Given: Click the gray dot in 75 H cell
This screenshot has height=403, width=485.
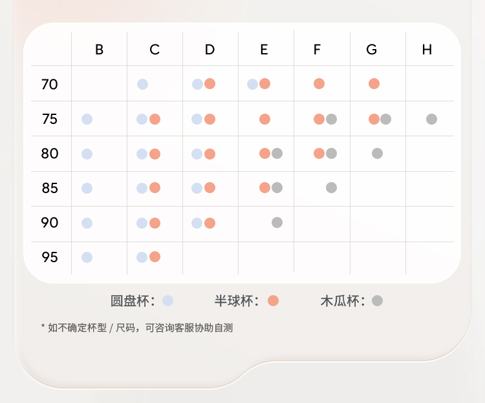Looking at the screenshot, I should [431, 119].
